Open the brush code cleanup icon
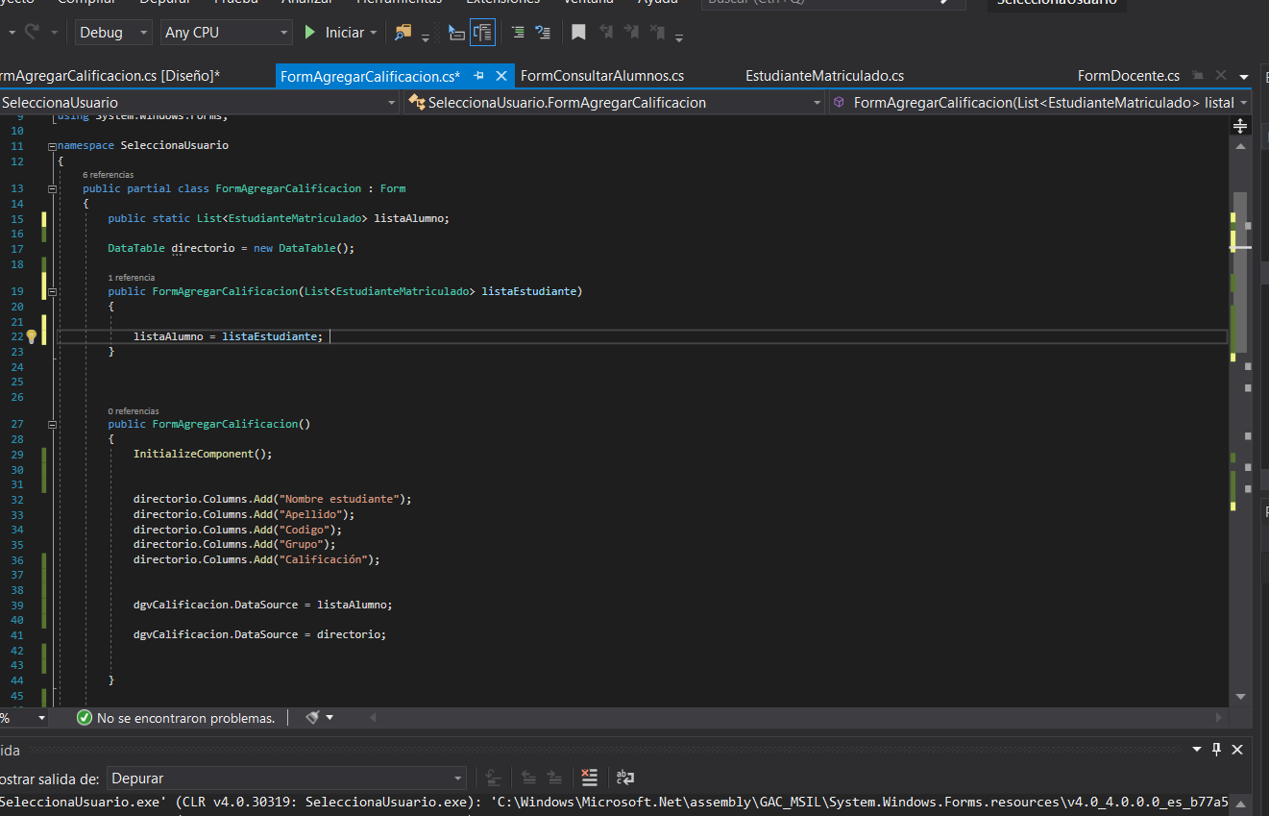The width and height of the screenshot is (1269, 816). 312,718
